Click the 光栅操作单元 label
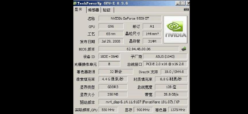 [85, 64]
